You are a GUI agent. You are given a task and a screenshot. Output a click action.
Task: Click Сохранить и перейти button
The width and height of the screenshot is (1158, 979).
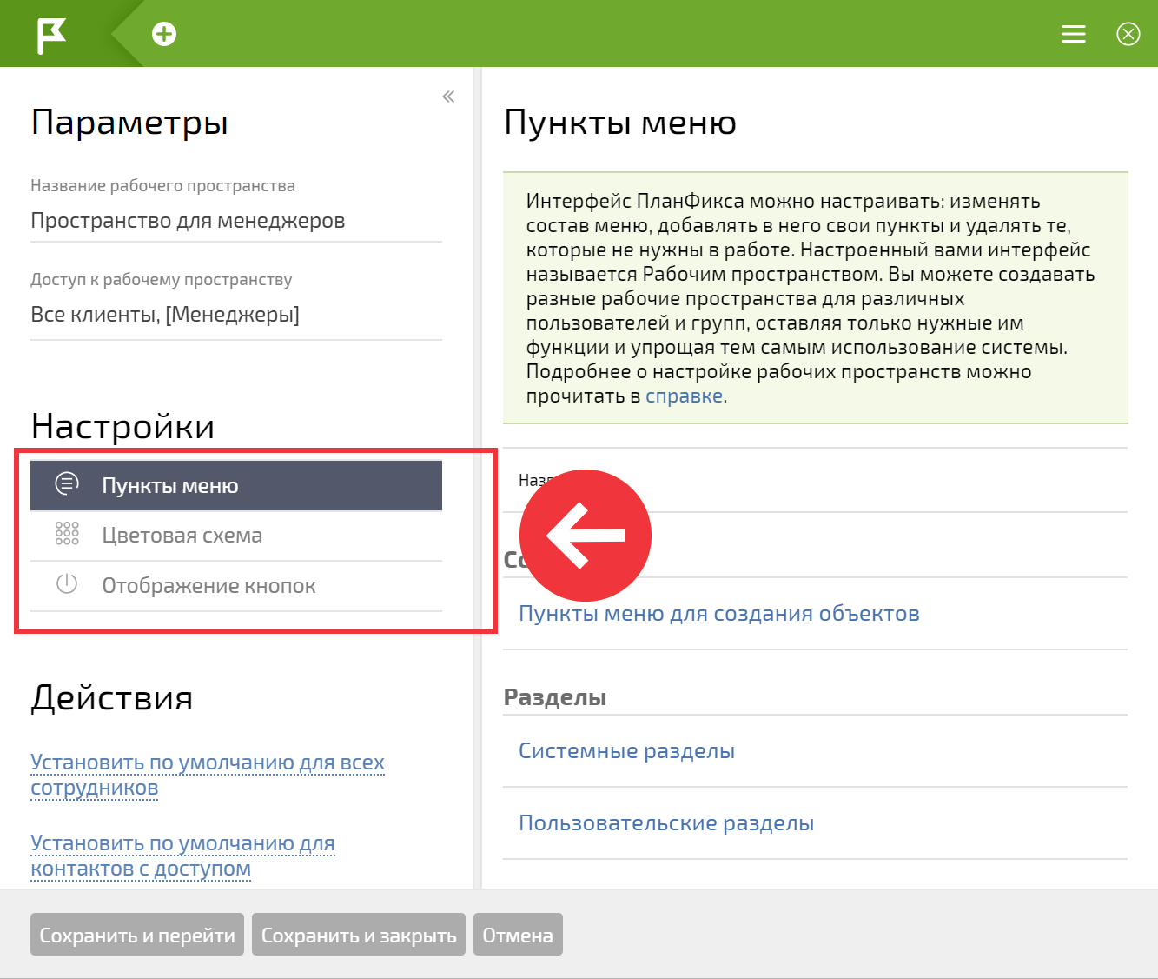137,935
